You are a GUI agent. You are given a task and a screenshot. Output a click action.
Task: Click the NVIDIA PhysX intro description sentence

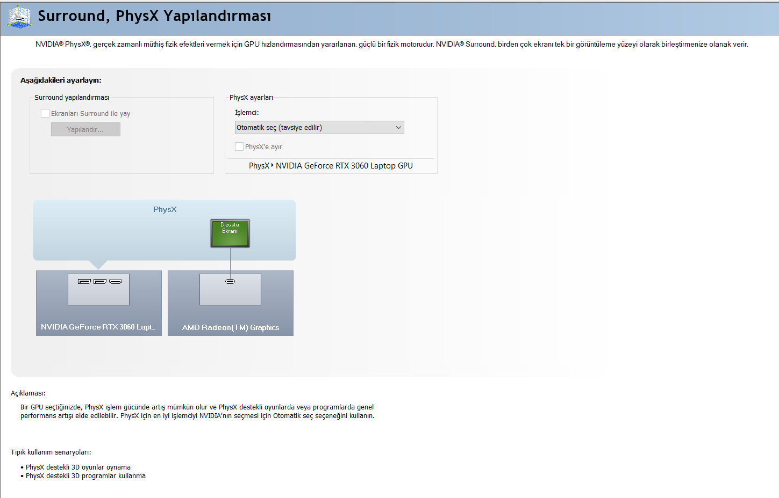392,45
